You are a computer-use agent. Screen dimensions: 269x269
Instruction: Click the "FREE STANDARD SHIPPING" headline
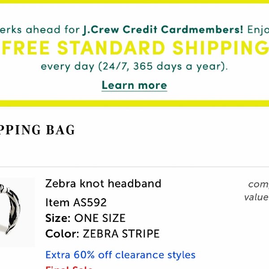[135, 48]
